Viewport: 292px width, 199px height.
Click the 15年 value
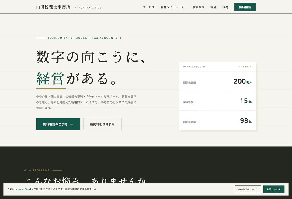[x=246, y=101]
